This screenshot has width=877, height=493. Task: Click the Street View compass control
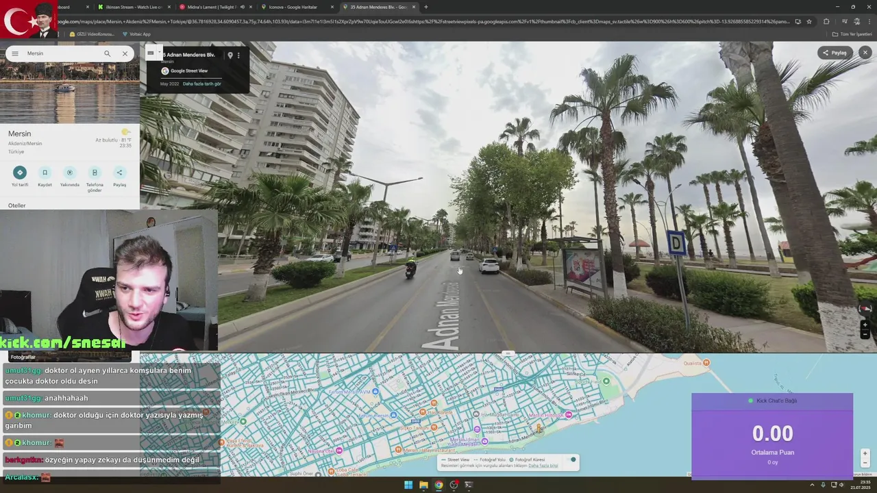click(867, 309)
